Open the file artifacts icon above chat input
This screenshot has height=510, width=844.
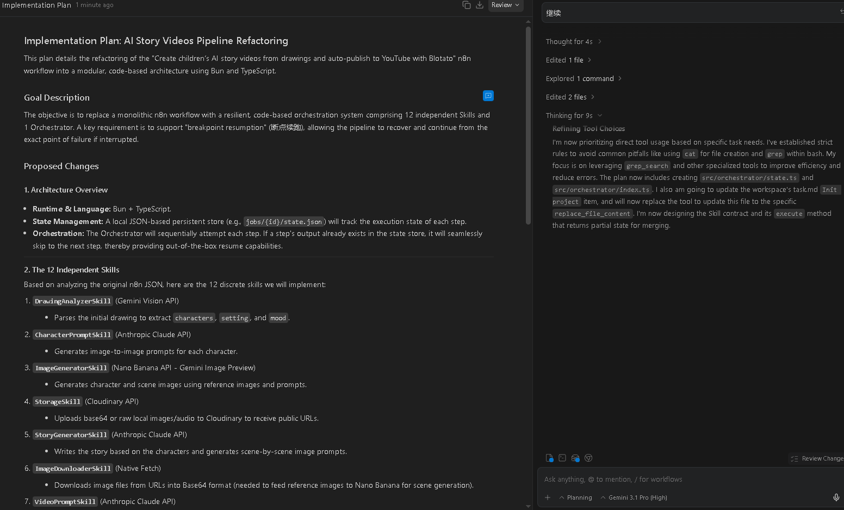(x=549, y=458)
